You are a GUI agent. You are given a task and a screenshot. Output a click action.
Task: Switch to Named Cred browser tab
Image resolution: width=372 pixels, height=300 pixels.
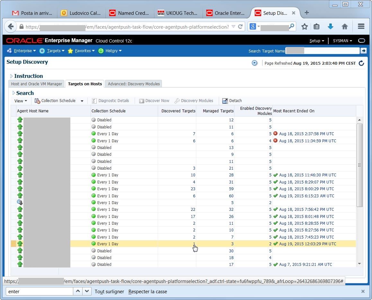pyautogui.click(x=129, y=13)
